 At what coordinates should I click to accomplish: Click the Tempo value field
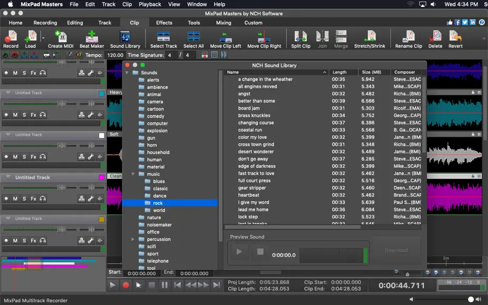[115, 55]
